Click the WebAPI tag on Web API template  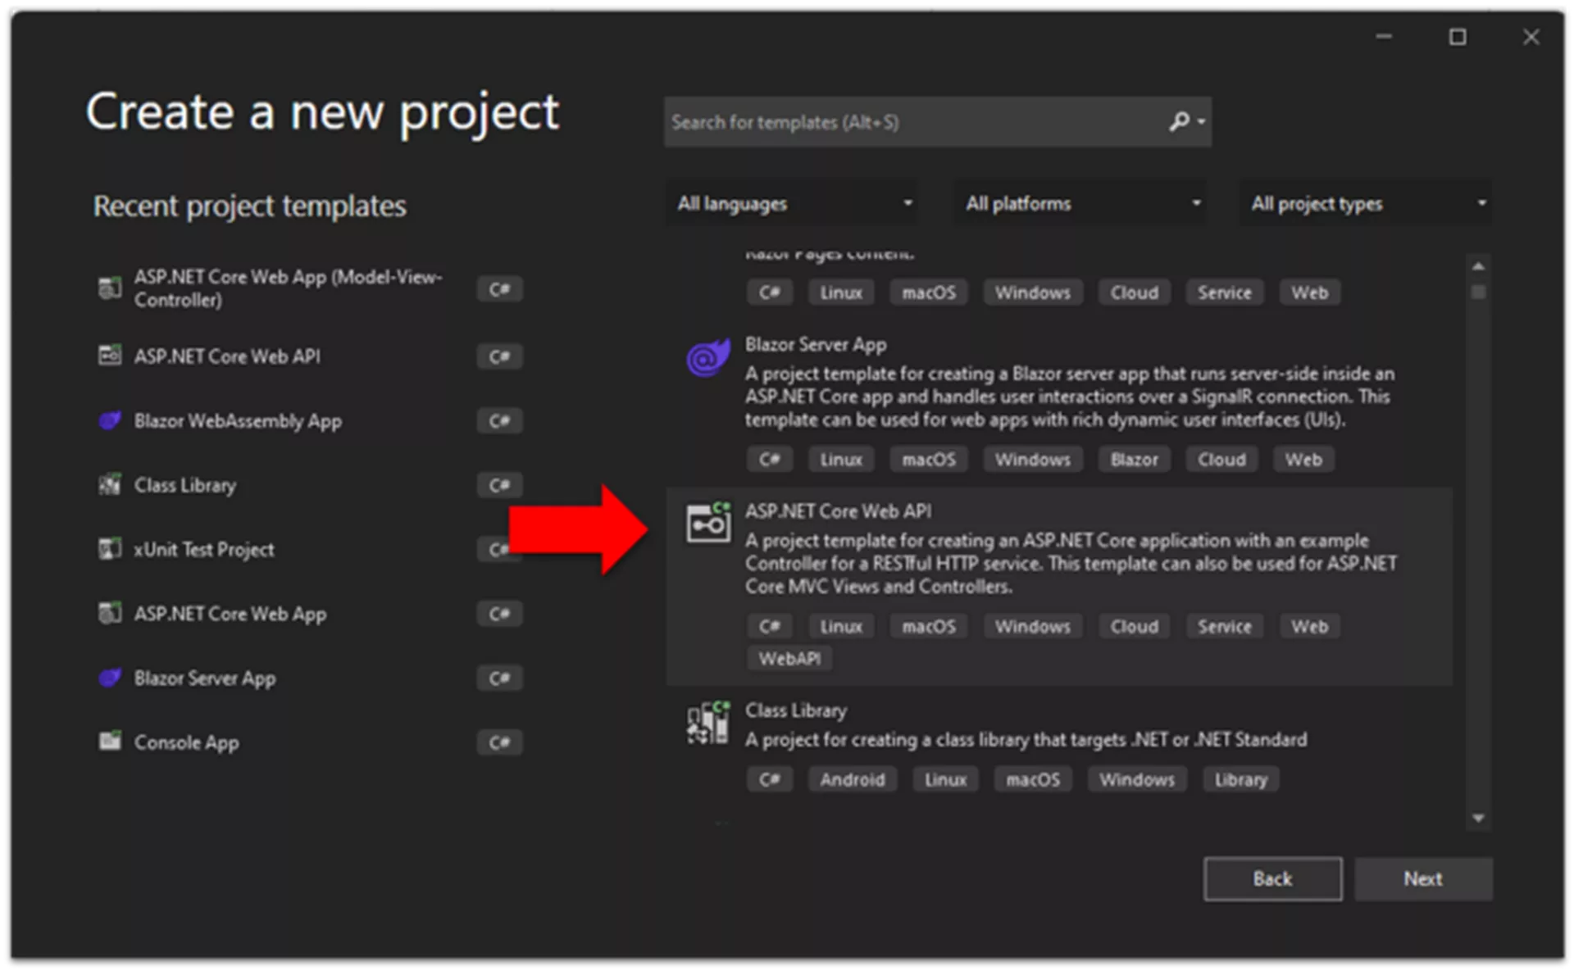click(x=789, y=659)
